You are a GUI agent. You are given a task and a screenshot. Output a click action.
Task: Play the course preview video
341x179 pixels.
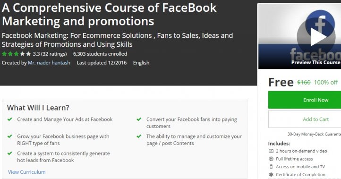pos(316,37)
